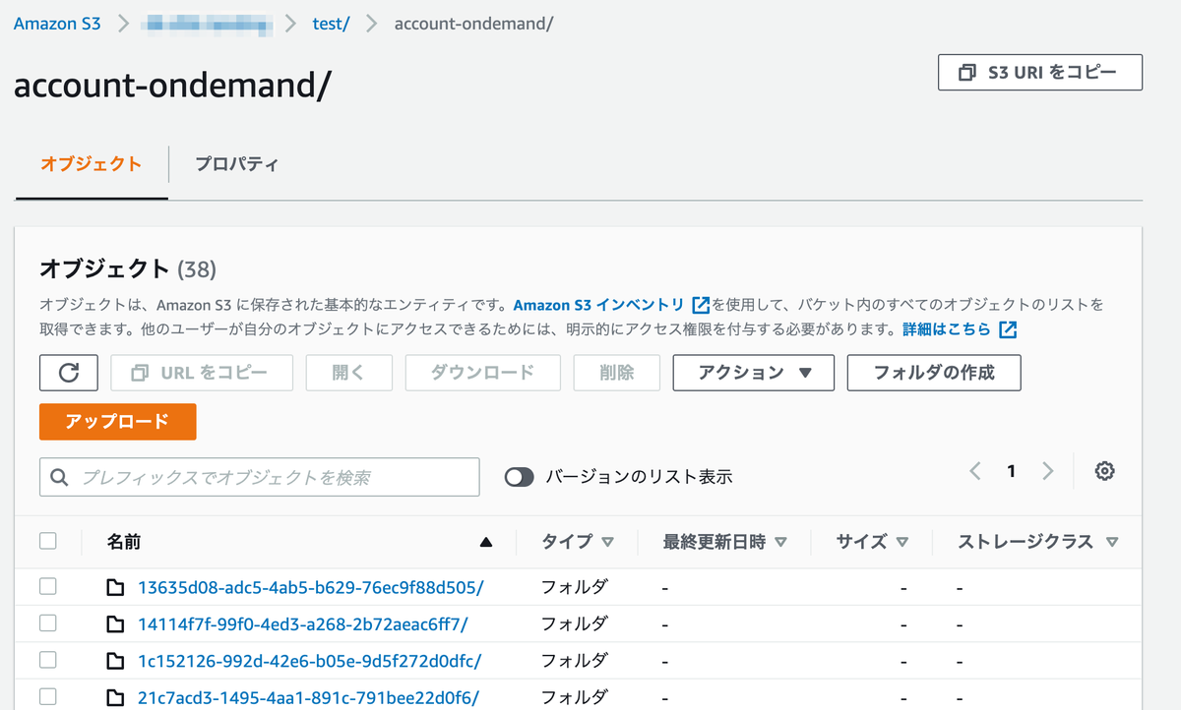This screenshot has width=1181, height=710.
Task: Open 詳細はこちら link
Action: (x=947, y=329)
